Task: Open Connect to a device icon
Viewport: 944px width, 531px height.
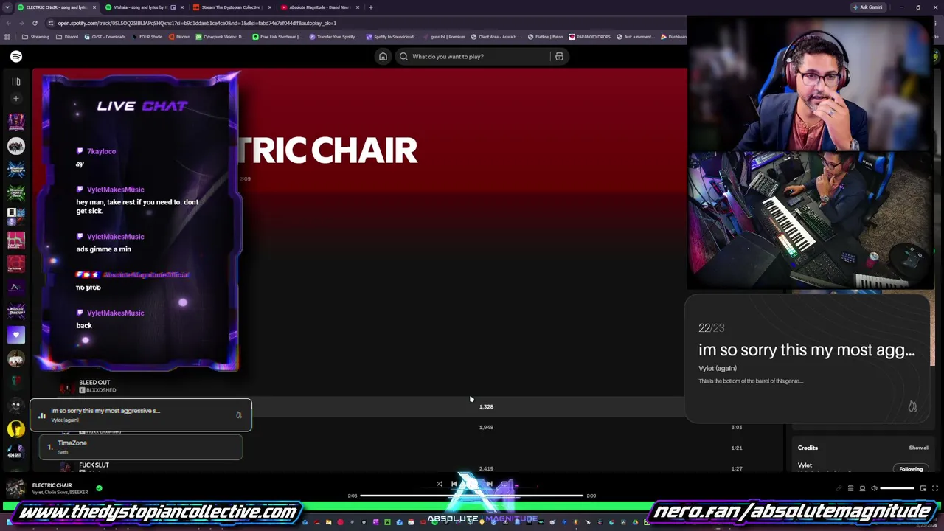Action: (862, 488)
